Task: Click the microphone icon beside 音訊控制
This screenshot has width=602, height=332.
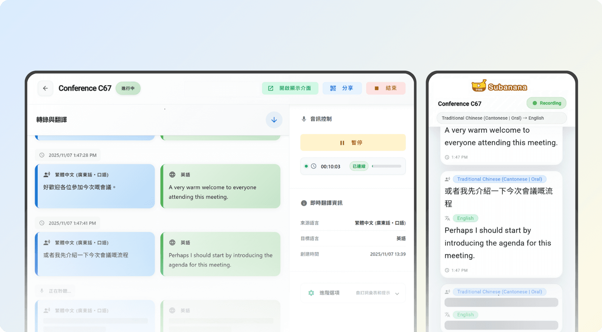Action: click(304, 119)
